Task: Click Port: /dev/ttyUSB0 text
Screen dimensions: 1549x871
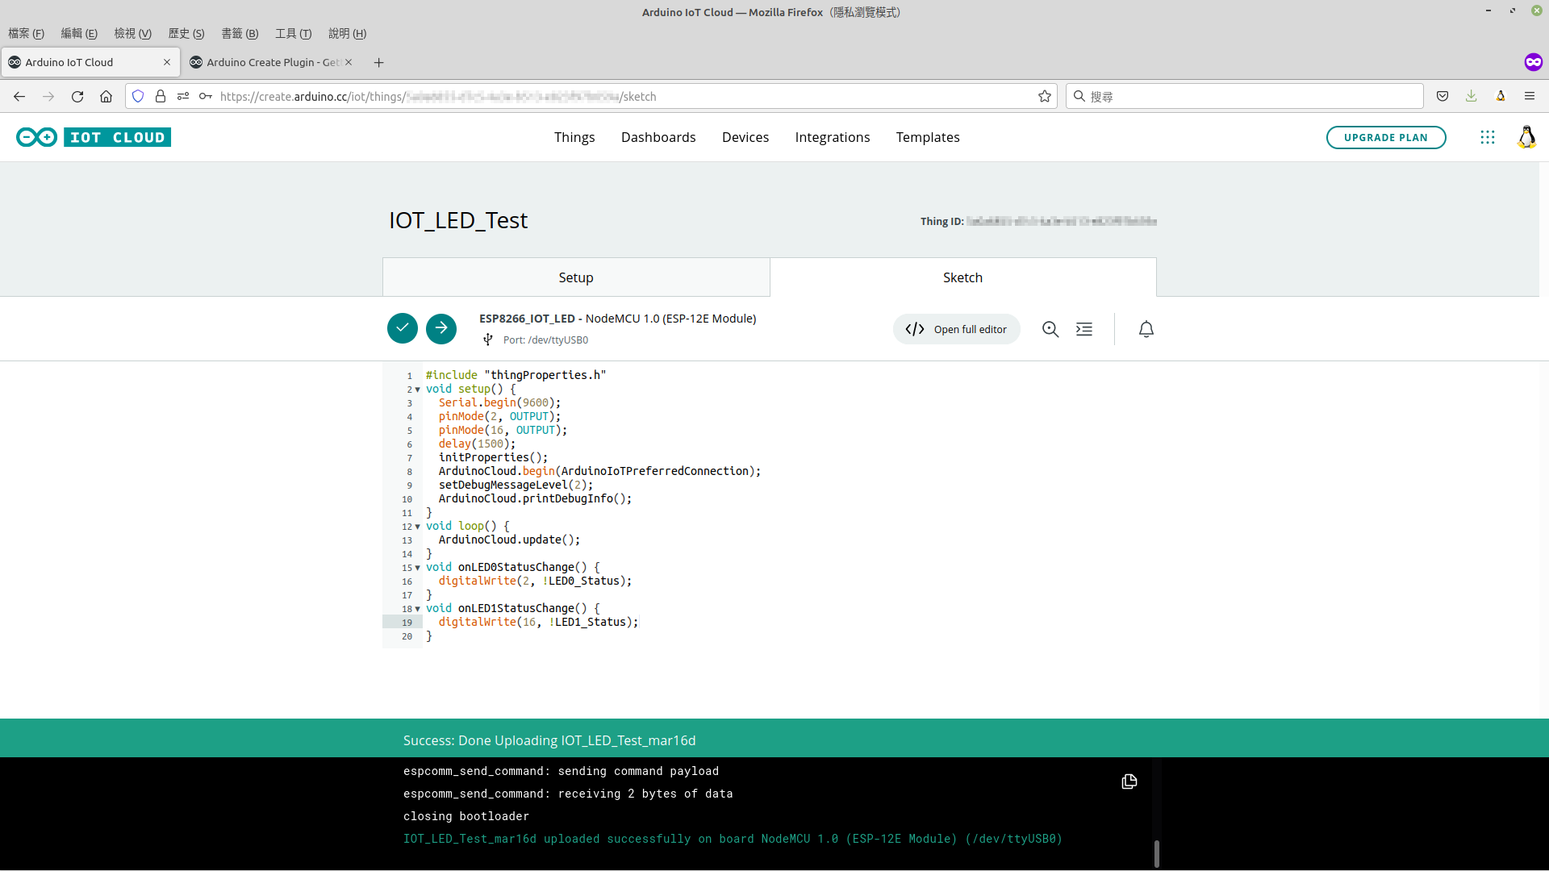Action: click(545, 340)
